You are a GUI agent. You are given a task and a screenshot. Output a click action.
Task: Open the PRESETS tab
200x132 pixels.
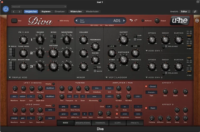pos(134,123)
